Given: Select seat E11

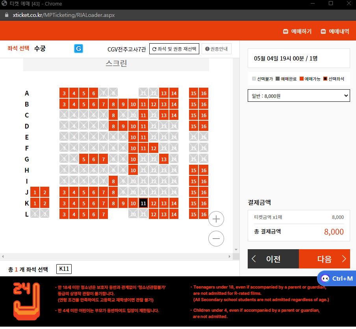Looking at the screenshot, I should pos(143,137).
